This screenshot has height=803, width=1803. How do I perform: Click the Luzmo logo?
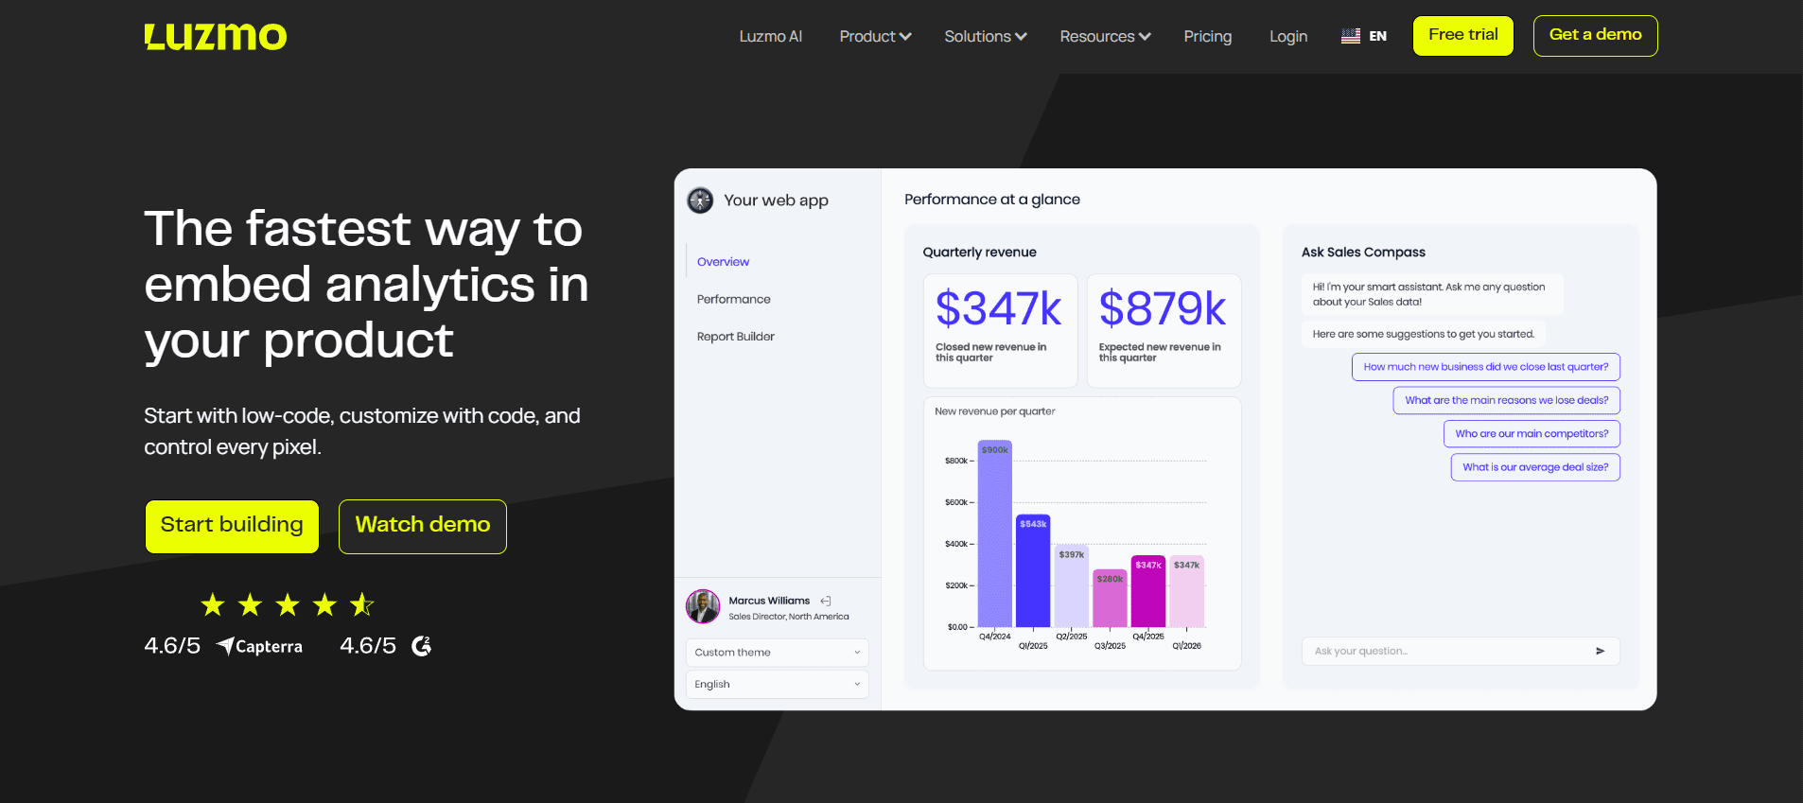coord(216,37)
